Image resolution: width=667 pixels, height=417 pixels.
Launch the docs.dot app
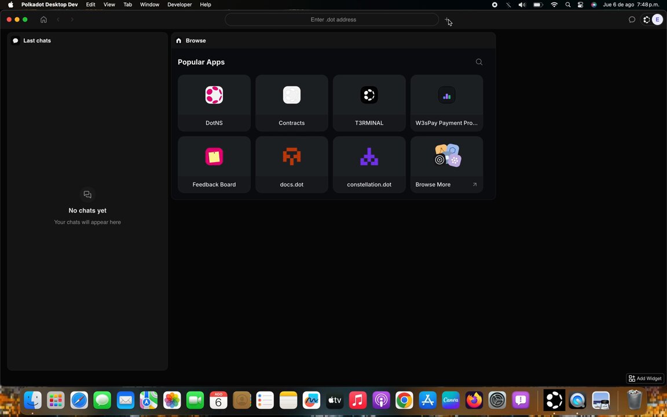292,164
